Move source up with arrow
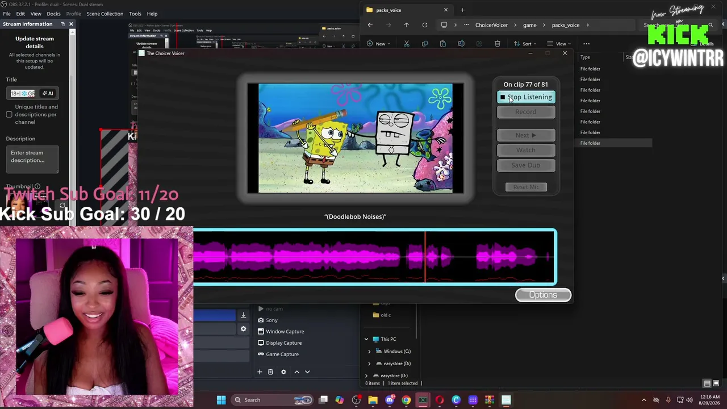The width and height of the screenshot is (727, 409). [296, 372]
